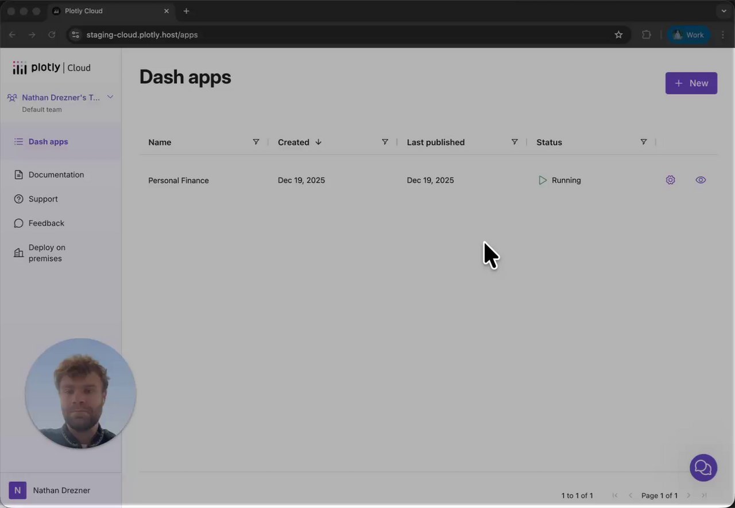Select the Plotly Cloud browser tab
This screenshot has width=735, height=508.
111,11
